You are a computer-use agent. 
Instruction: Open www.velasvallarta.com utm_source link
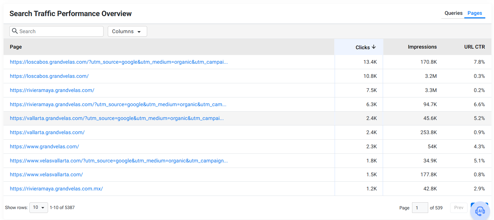119,161
